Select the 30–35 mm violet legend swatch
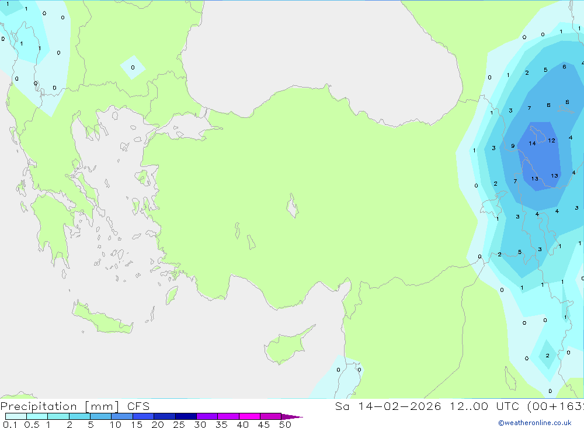Viewport: 584px width, 428px height. (207, 416)
